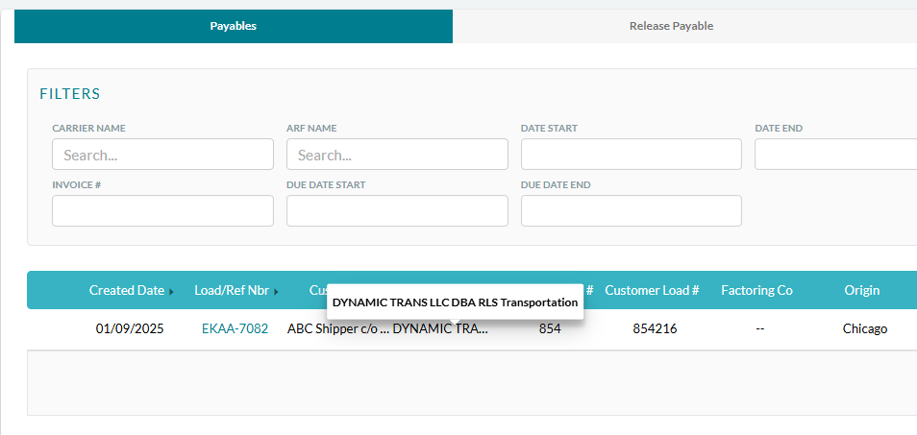Click the truncated DYNAMIC TRA... carrier cell
This screenshot has height=435, width=917.
coord(440,328)
